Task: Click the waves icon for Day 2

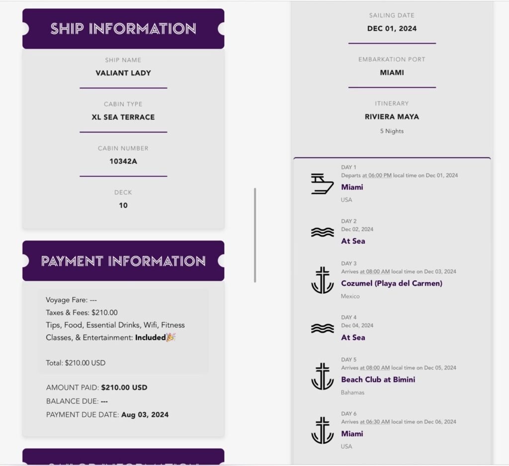Action: [x=322, y=233]
